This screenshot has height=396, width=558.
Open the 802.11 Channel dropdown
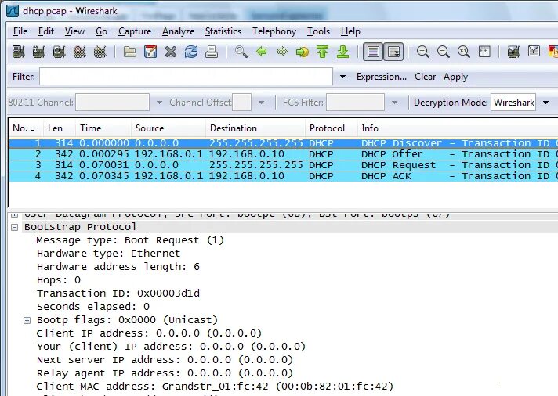(x=159, y=103)
